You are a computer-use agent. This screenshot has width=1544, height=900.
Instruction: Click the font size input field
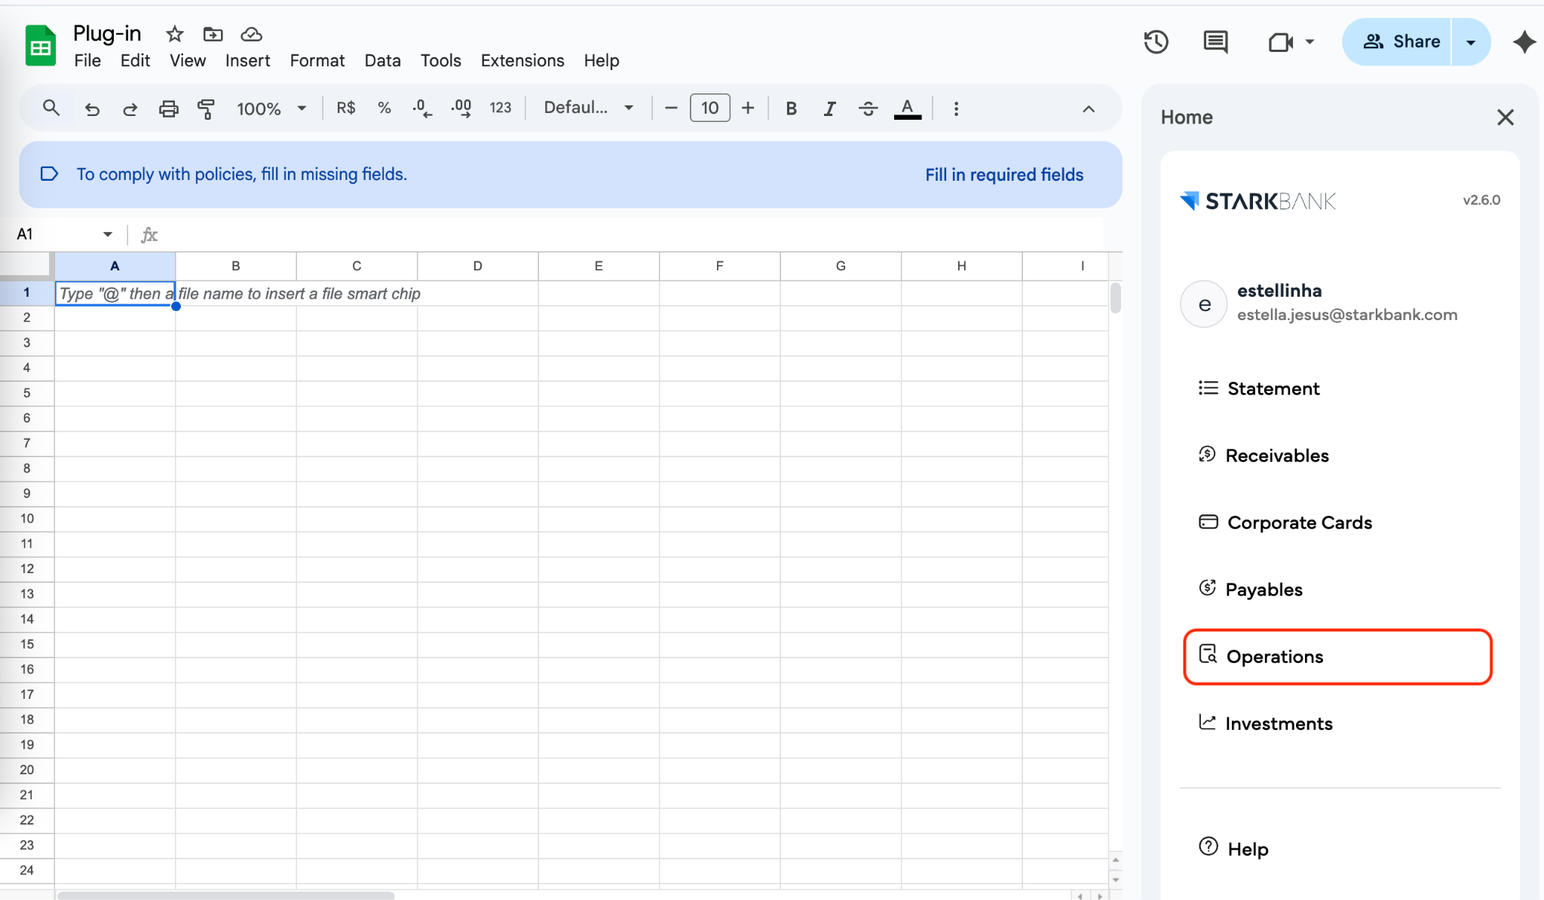[709, 108]
